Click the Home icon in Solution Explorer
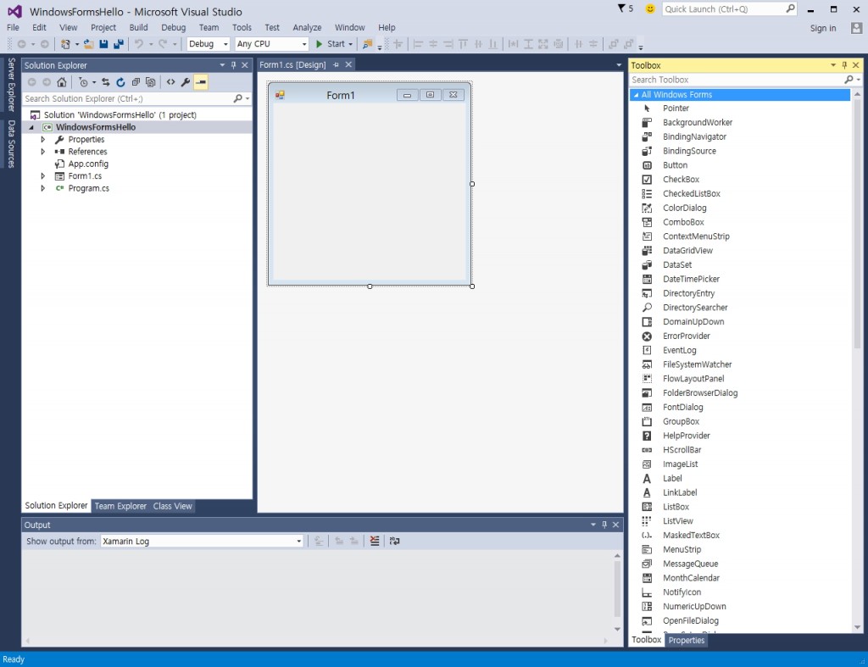This screenshot has width=868, height=667. tap(61, 82)
